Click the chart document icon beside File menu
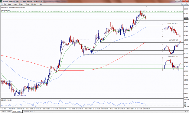This screenshot has width=189, height=113. pos(2,4)
